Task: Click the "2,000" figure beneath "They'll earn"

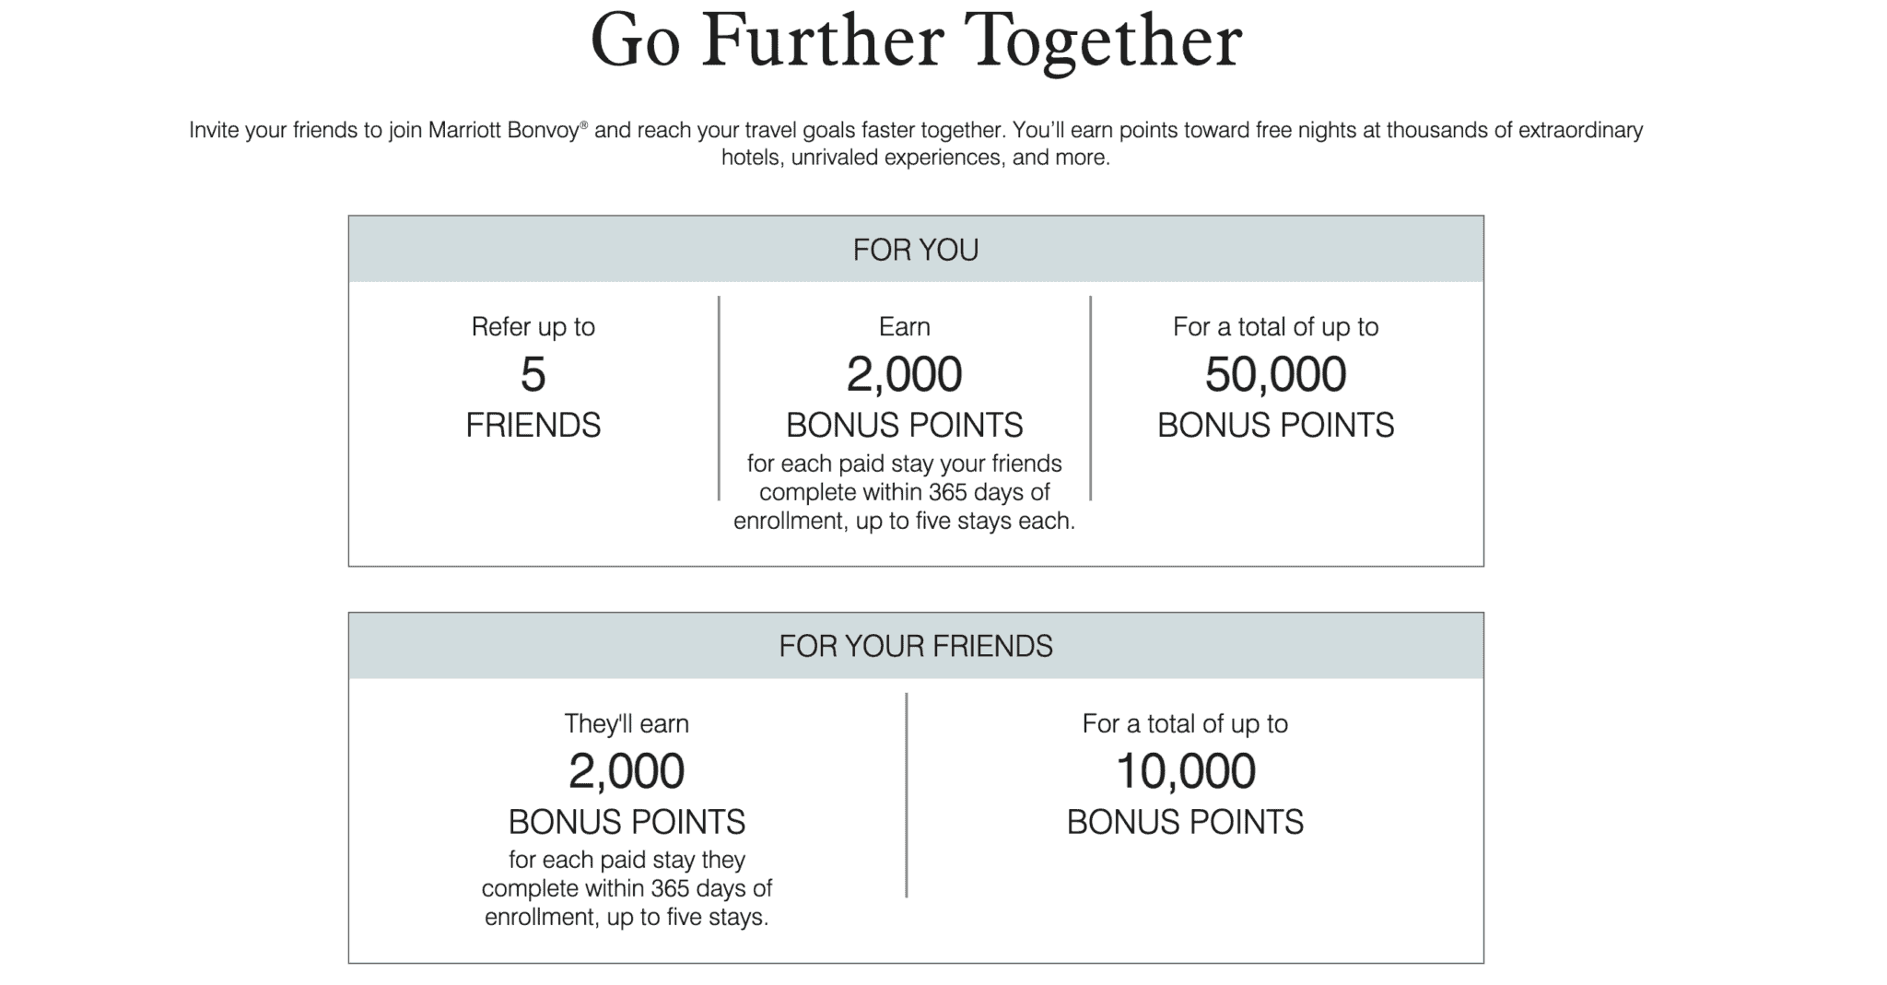Action: pos(627,771)
